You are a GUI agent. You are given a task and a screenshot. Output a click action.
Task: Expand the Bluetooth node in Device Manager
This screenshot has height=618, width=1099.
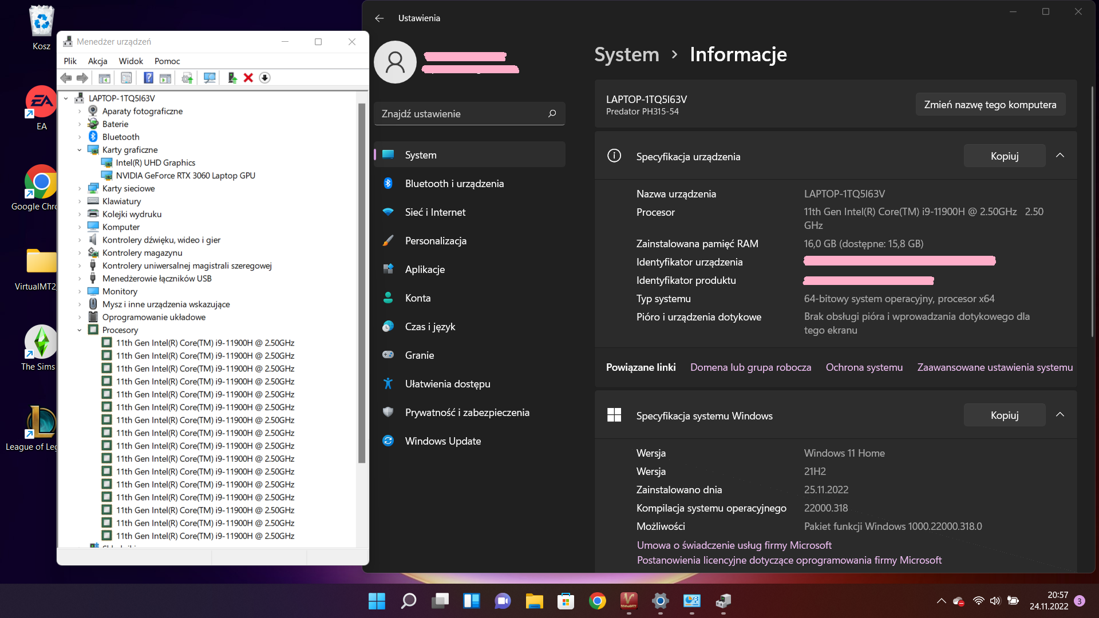pyautogui.click(x=80, y=137)
